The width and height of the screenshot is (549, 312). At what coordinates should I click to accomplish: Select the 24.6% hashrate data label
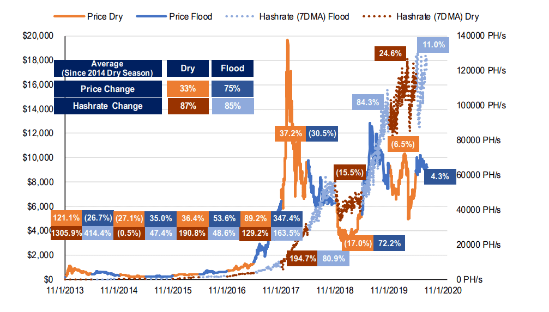tap(390, 53)
